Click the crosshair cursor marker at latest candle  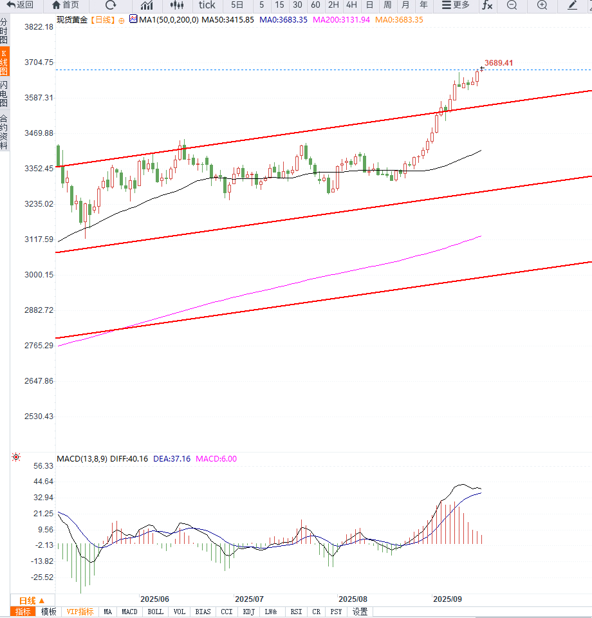click(482, 69)
